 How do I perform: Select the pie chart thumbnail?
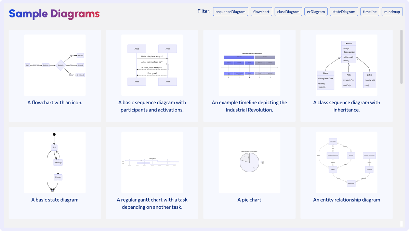point(249,162)
